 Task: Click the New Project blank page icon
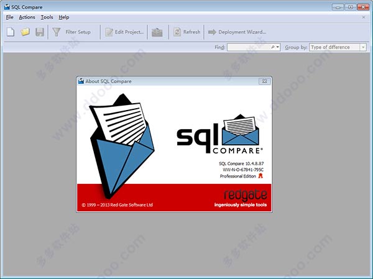pyautogui.click(x=11, y=32)
